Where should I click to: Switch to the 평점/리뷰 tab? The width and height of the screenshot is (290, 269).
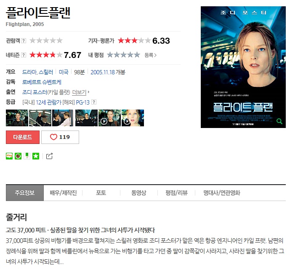[x=176, y=193]
